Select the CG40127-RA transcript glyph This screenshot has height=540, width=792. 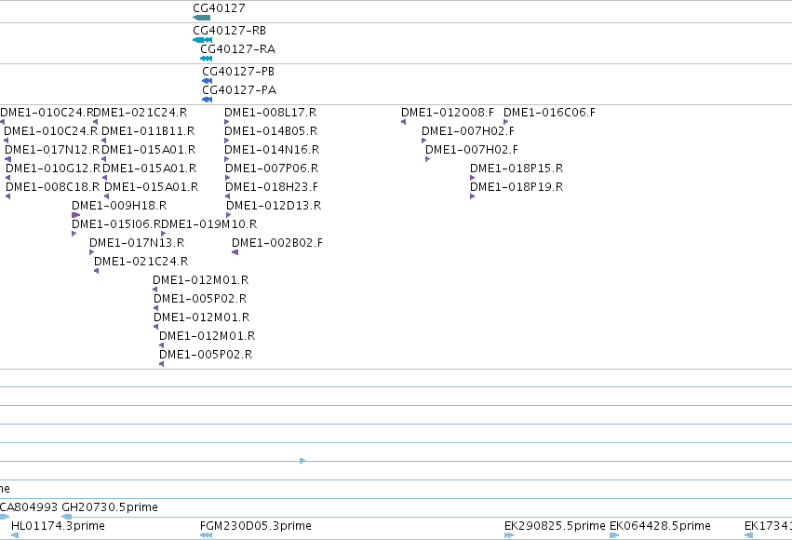coord(206,59)
